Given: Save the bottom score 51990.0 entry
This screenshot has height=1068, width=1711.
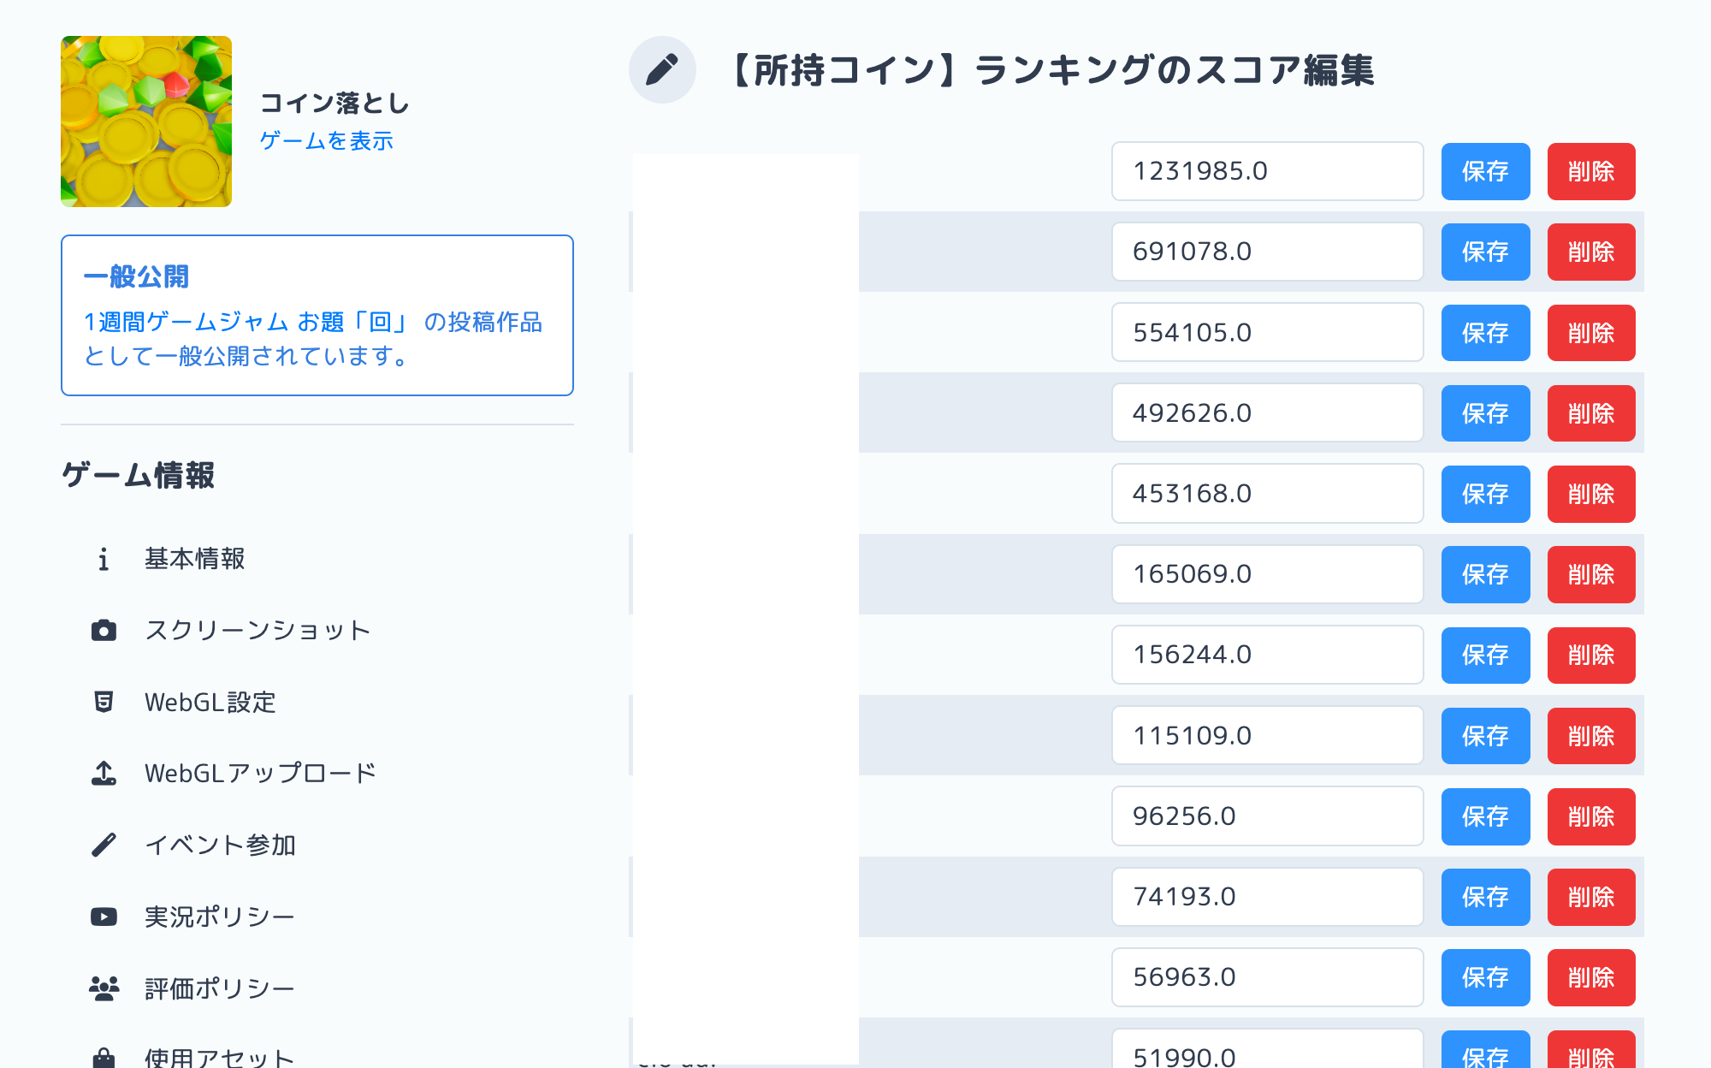Looking at the screenshot, I should 1485,1054.
